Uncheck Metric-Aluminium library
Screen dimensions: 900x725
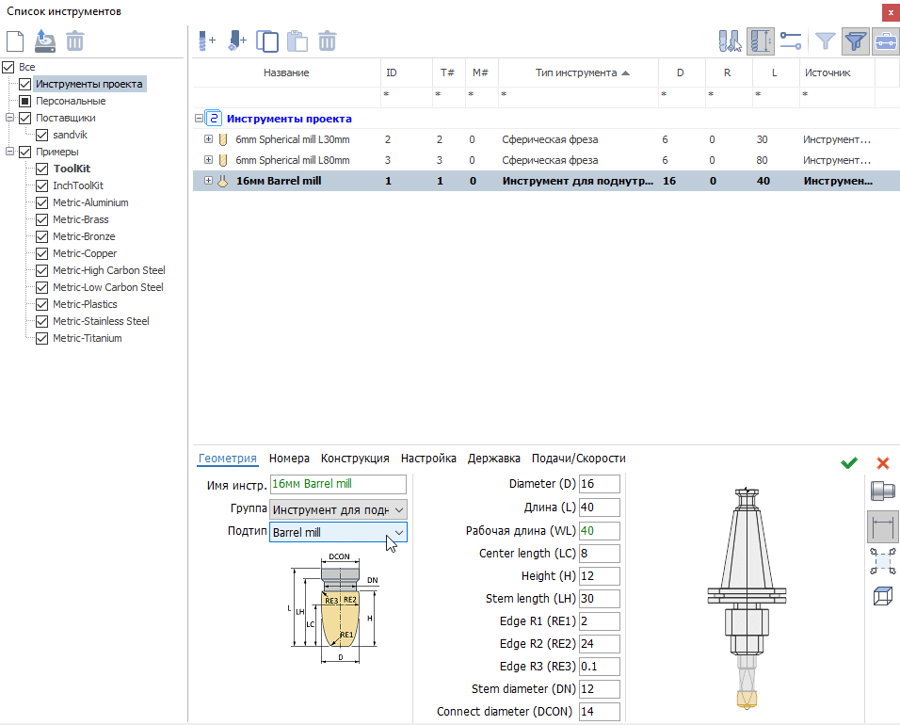(42, 202)
